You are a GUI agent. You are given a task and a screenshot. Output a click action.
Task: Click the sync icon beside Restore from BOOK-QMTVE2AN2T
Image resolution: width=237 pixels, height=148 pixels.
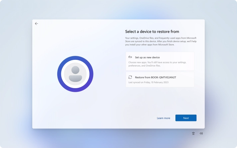(130, 77)
